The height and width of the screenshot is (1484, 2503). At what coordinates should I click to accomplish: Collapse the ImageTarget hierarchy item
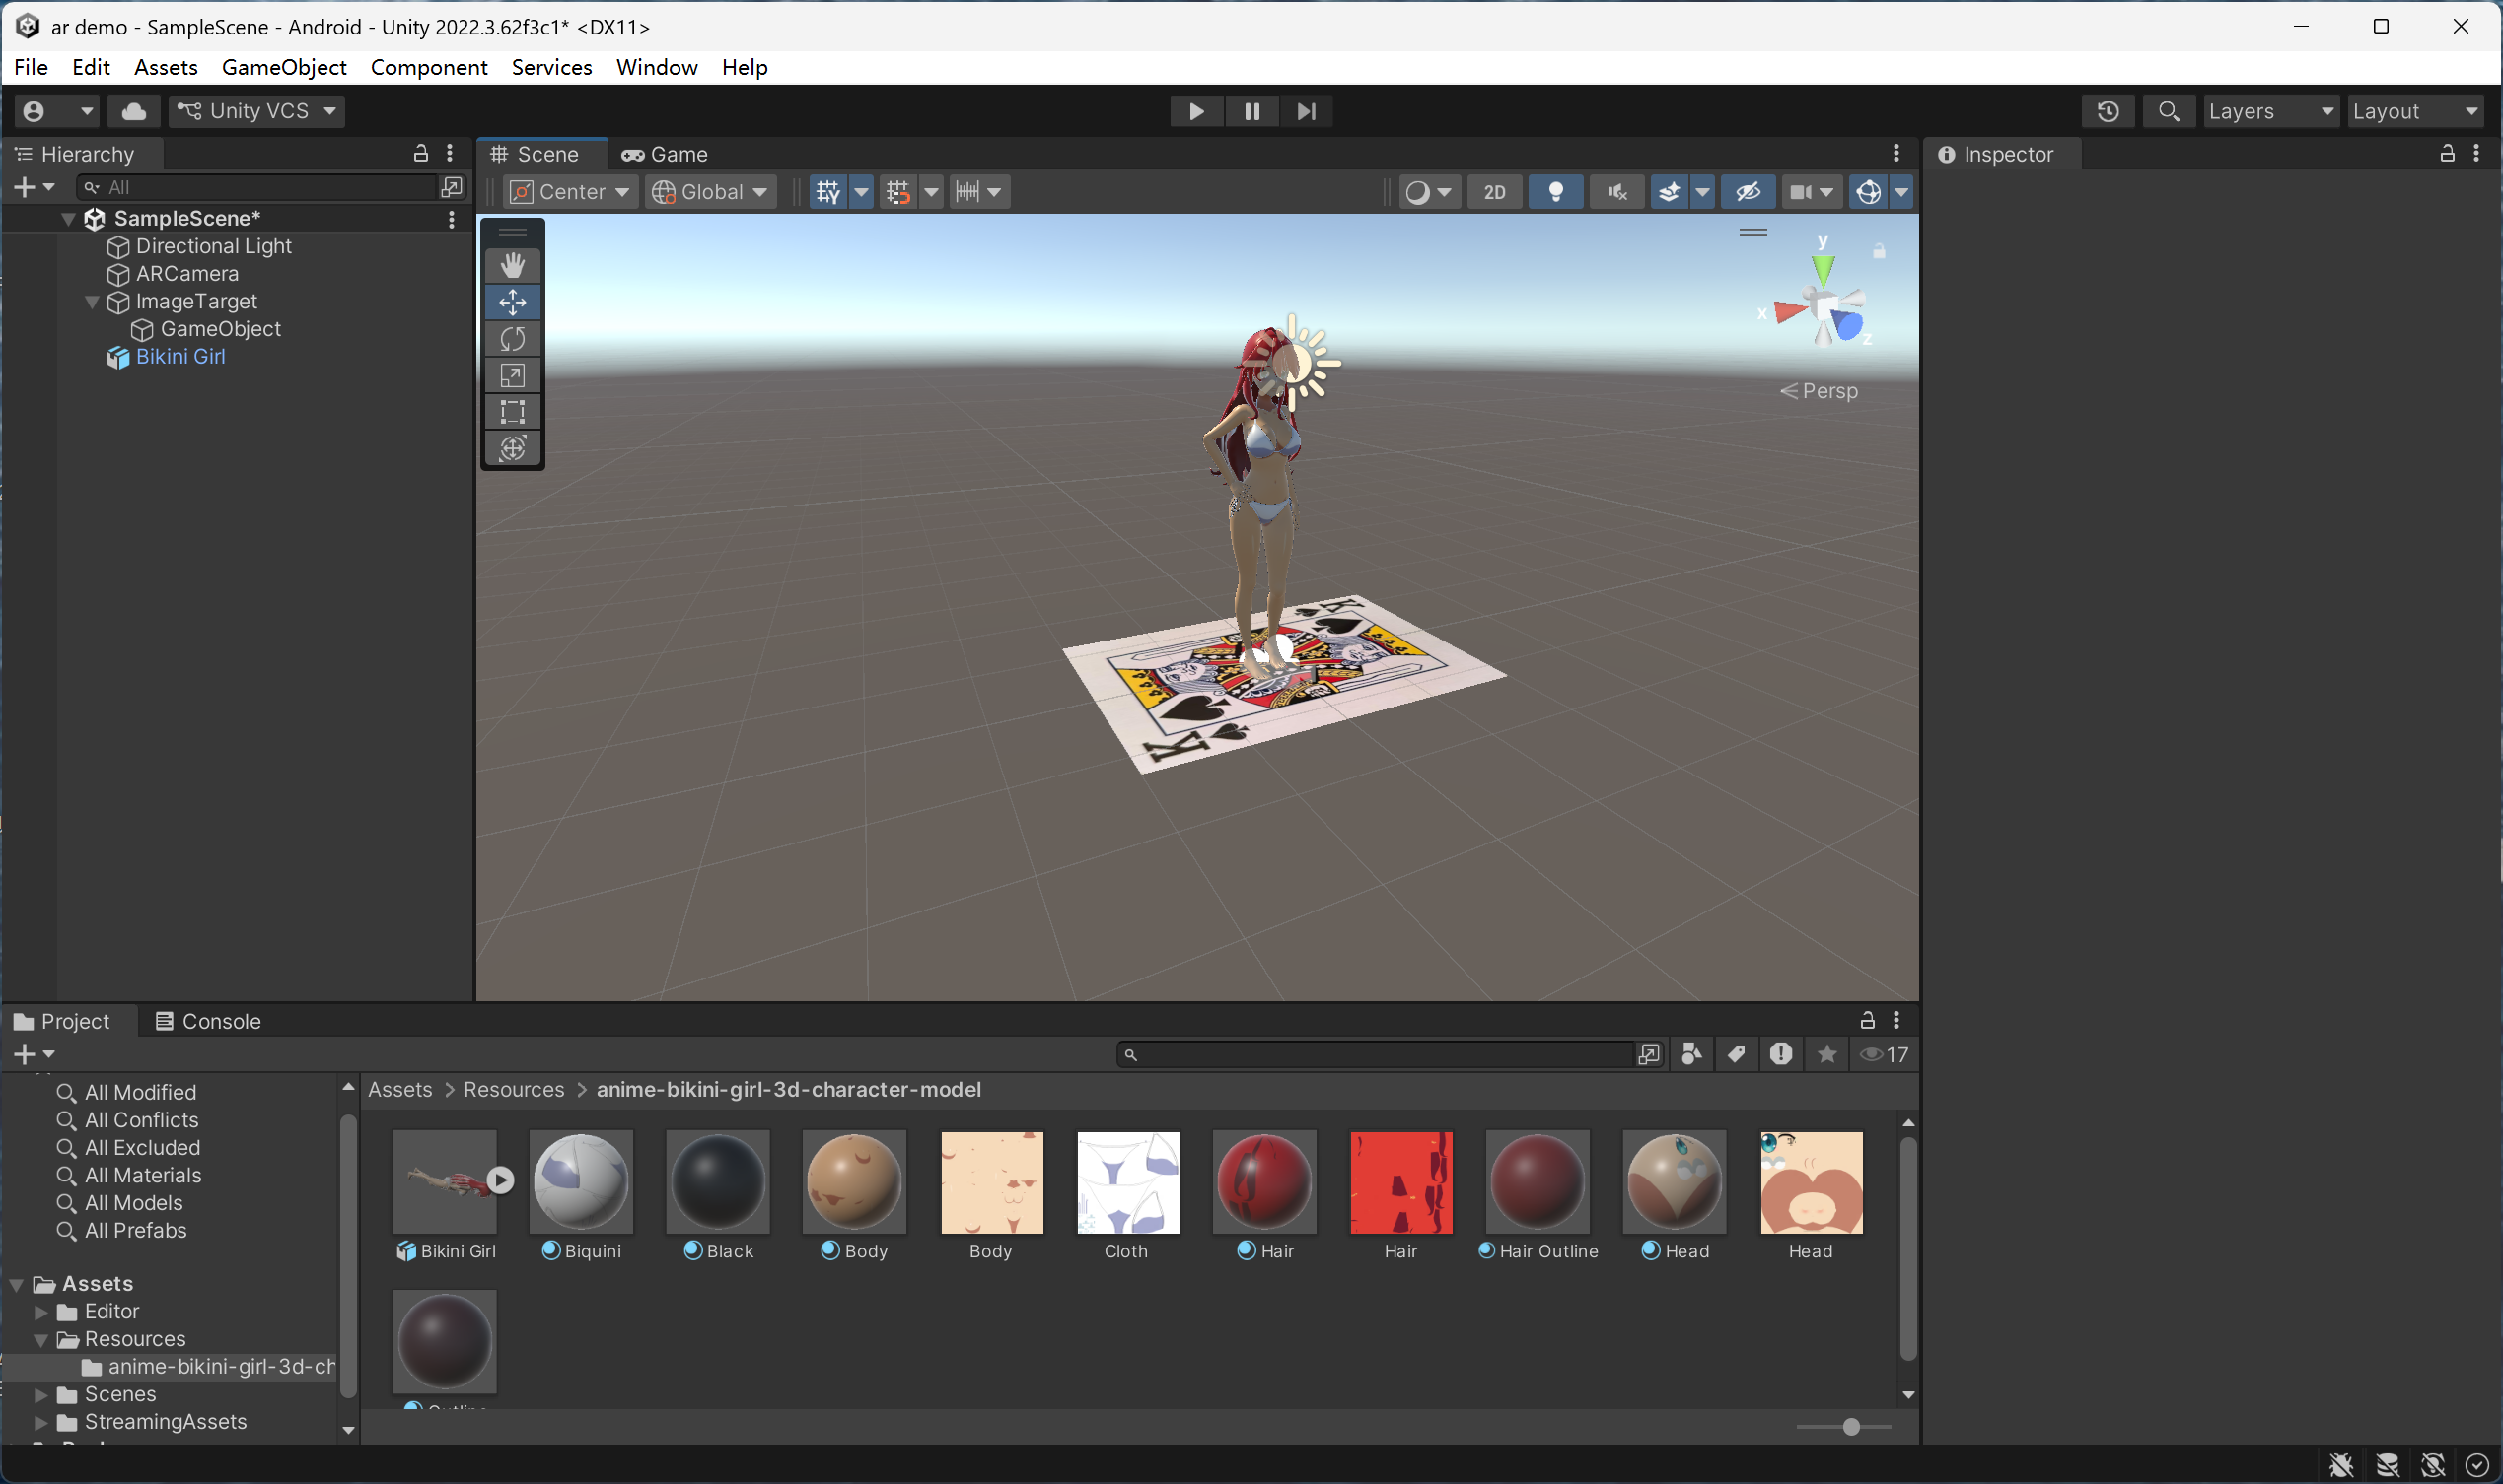coord(92,302)
